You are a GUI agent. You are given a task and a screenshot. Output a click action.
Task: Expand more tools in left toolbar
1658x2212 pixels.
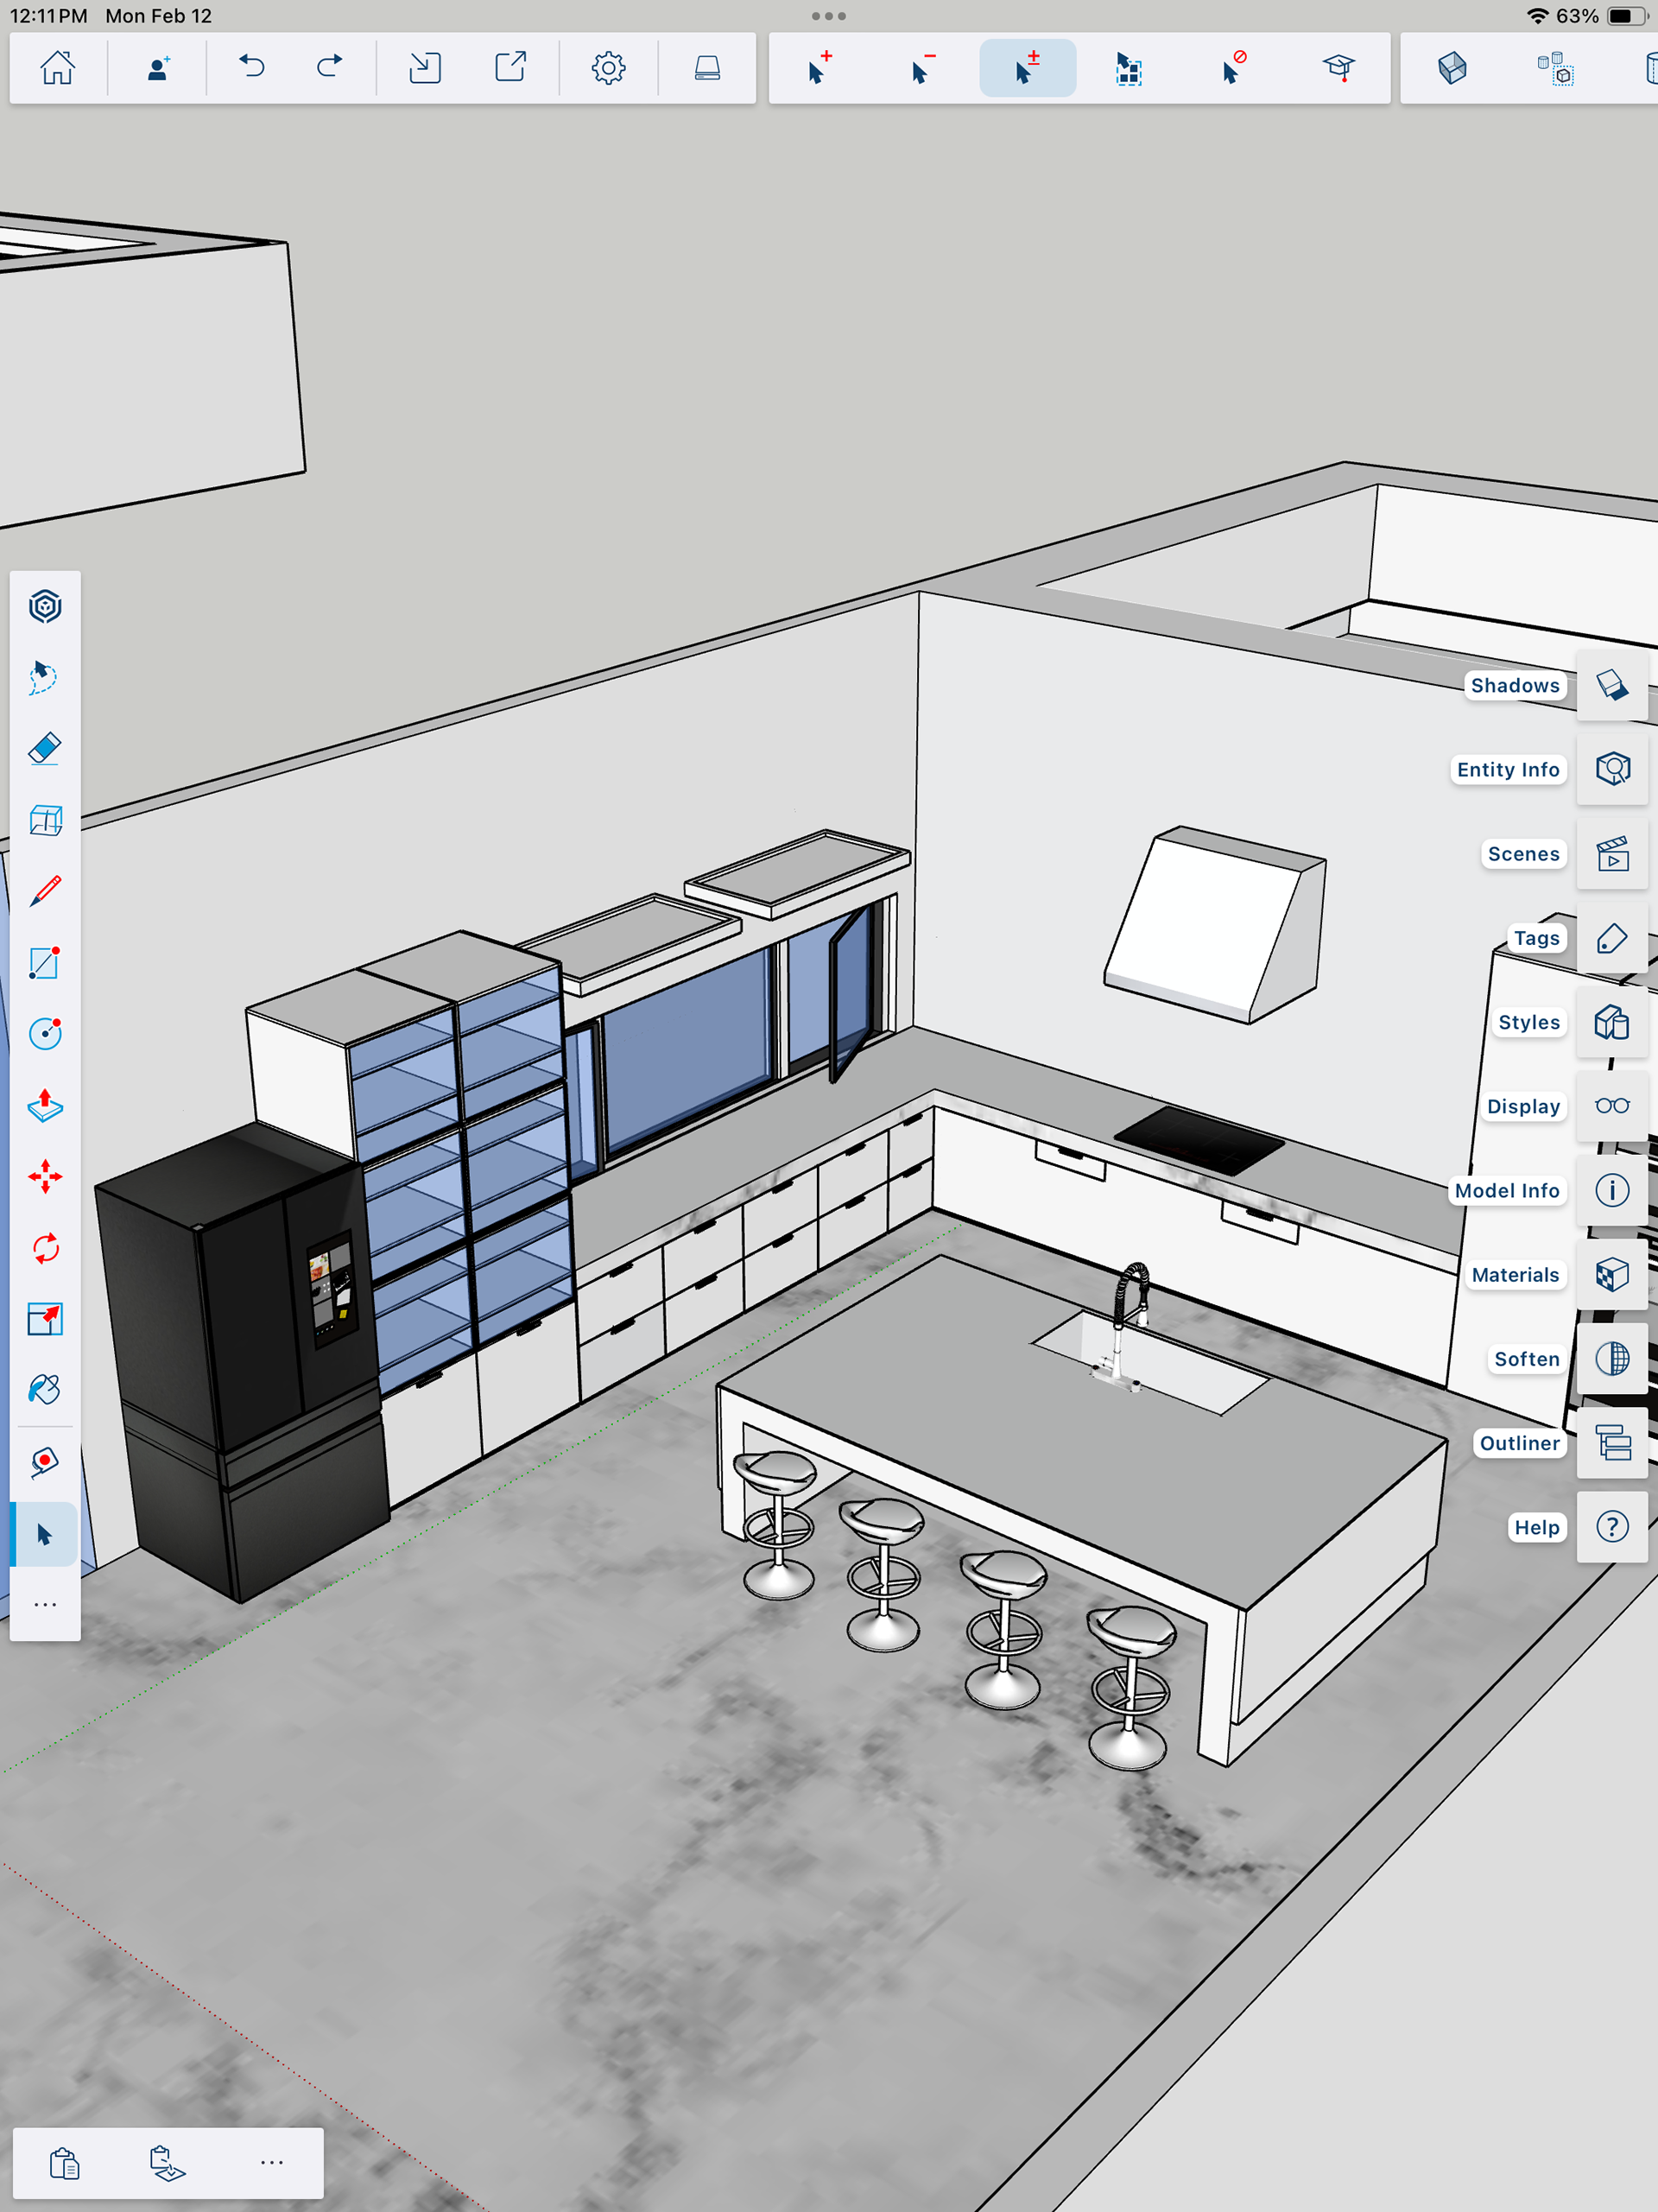pyautogui.click(x=45, y=1604)
